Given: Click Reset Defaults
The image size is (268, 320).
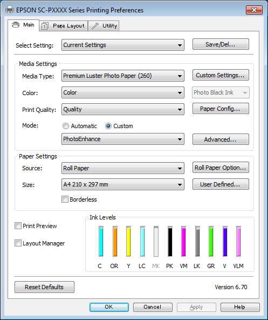Looking at the screenshot, I should (x=44, y=287).
